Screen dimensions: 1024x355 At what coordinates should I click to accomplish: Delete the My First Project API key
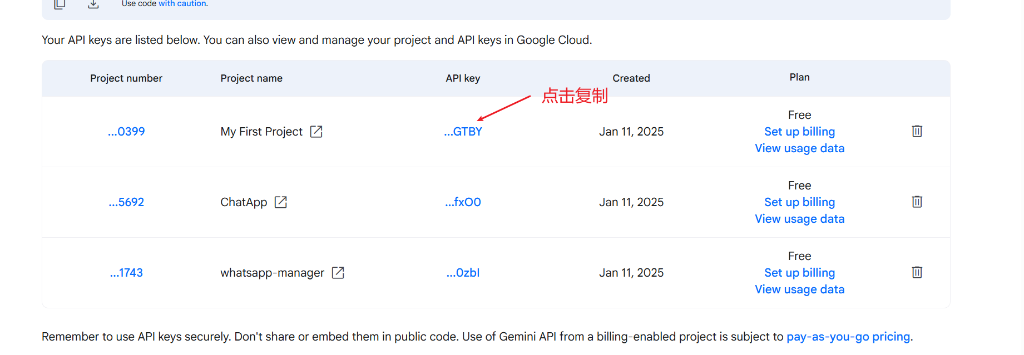tap(917, 131)
